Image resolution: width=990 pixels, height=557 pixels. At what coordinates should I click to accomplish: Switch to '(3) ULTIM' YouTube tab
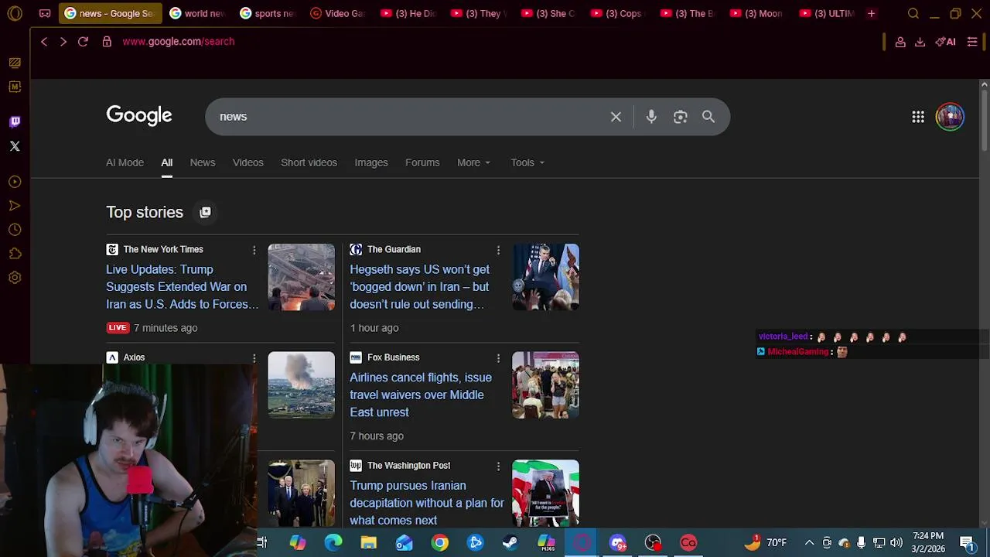(828, 13)
